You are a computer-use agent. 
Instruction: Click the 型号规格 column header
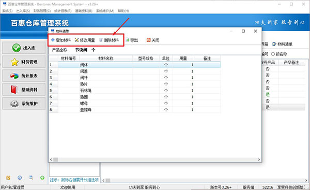[x=146, y=59]
